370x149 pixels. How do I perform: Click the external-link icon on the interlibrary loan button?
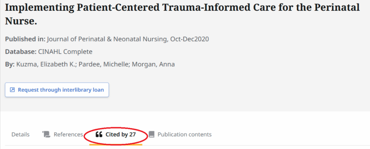[x=12, y=90]
